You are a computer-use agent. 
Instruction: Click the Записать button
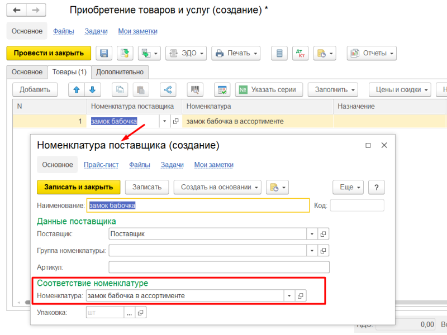pyautogui.click(x=147, y=187)
